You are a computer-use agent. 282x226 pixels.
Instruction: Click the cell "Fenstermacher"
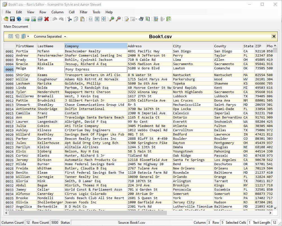pos(51,55)
